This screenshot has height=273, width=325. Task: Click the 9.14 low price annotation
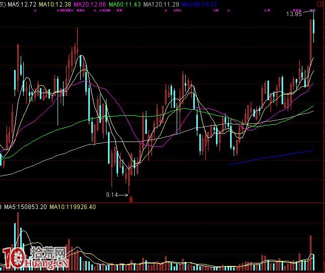click(112, 195)
